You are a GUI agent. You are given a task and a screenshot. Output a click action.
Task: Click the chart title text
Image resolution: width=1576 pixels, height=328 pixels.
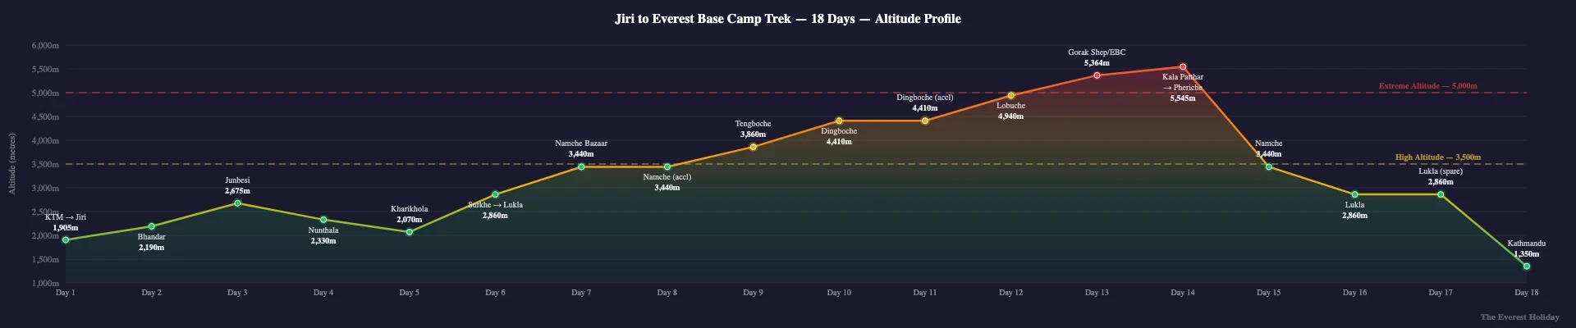click(x=788, y=19)
